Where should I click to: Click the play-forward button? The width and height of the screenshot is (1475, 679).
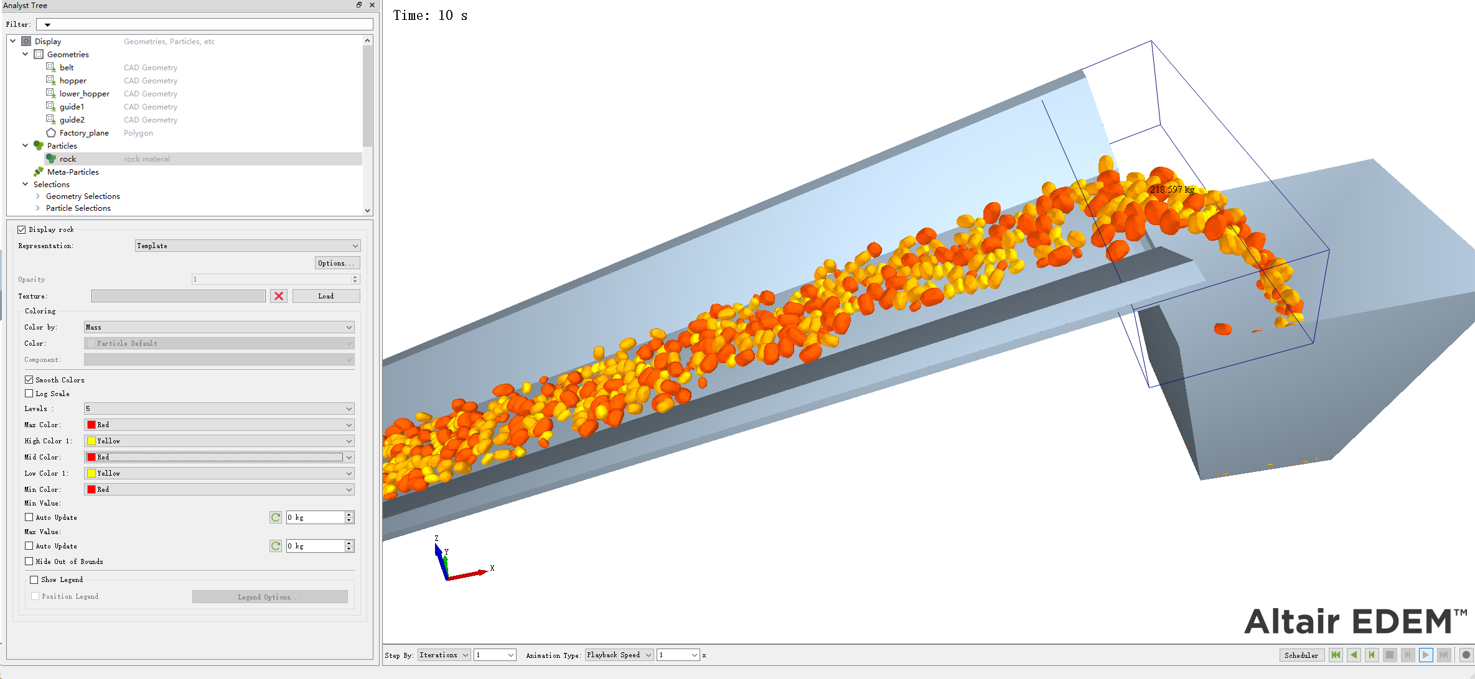[x=1426, y=655]
